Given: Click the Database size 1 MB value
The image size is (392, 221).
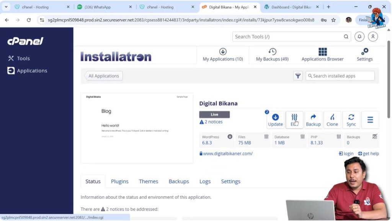Looking at the screenshot, I should coord(279,143).
